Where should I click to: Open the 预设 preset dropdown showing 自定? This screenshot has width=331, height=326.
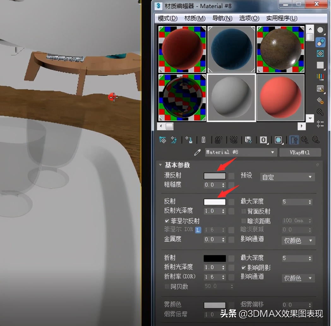pos(287,177)
